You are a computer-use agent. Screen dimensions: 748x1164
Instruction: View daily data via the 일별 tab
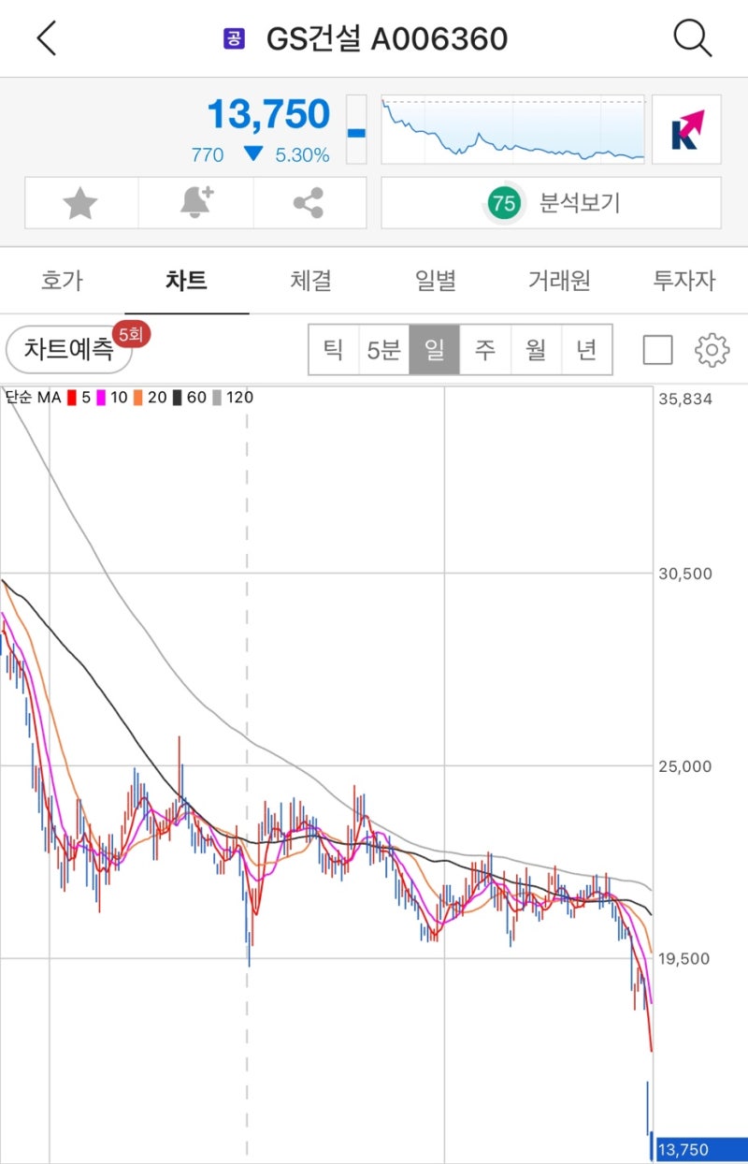[434, 281]
